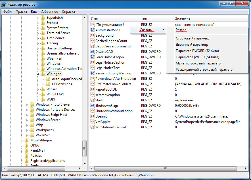Click the default value string icon
Image resolution: width=251 pixels, height=180 pixels.
pyautogui.click(x=92, y=25)
